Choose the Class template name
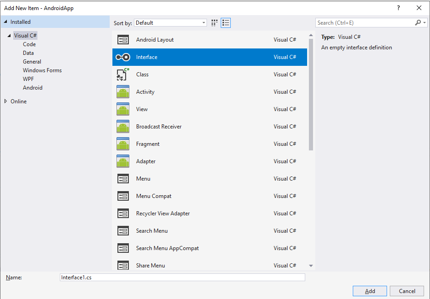430x299 pixels. (142, 75)
